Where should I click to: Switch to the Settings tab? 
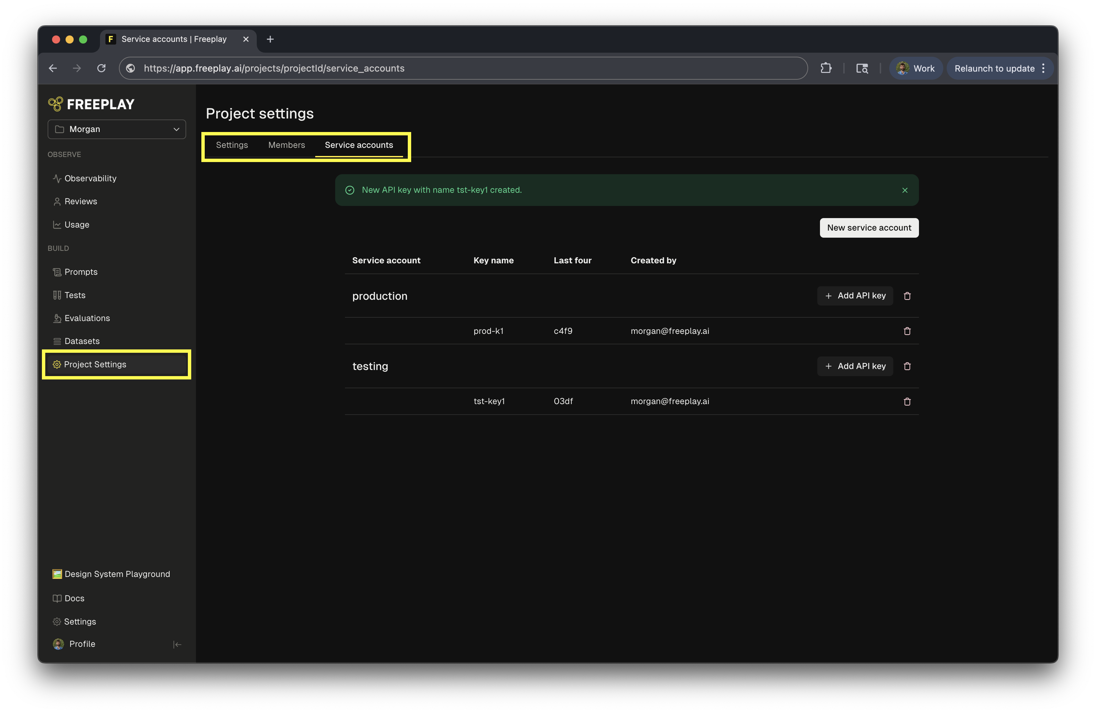click(232, 145)
